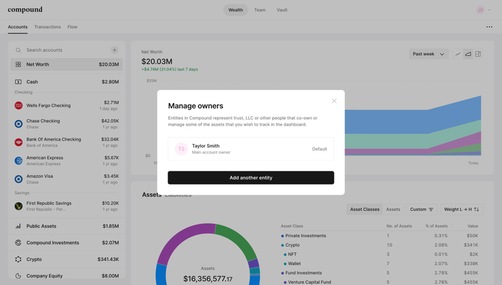Select Taylor Smith owner row
The width and height of the screenshot is (502, 285).
pyautogui.click(x=250, y=149)
